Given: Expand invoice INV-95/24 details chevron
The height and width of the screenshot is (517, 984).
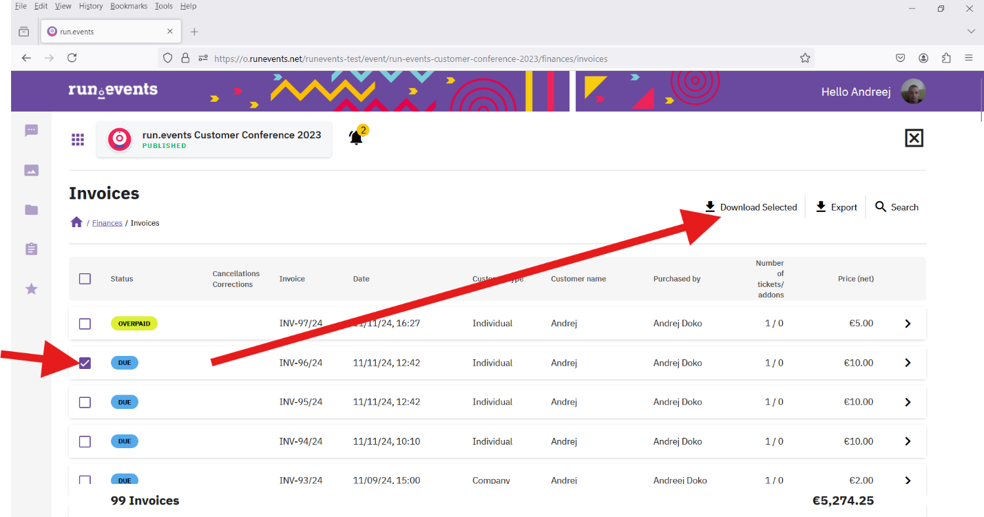Looking at the screenshot, I should 908,402.
